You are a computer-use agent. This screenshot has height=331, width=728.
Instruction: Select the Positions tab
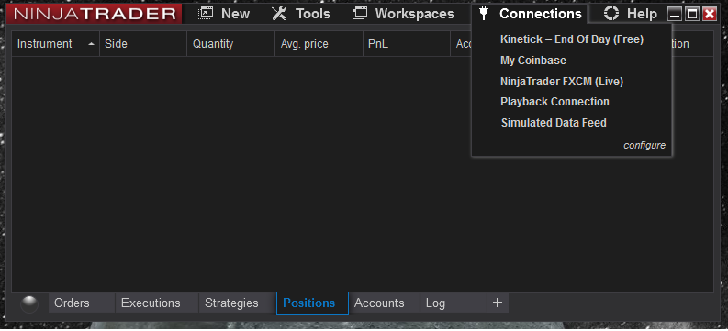(x=312, y=303)
